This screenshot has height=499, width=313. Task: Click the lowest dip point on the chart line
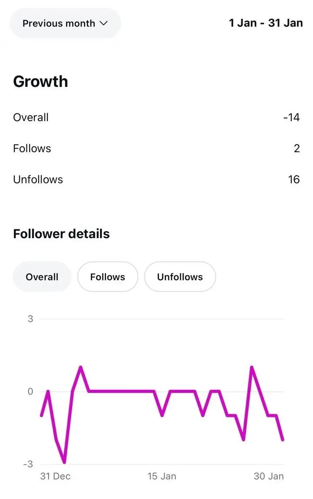tap(64, 462)
